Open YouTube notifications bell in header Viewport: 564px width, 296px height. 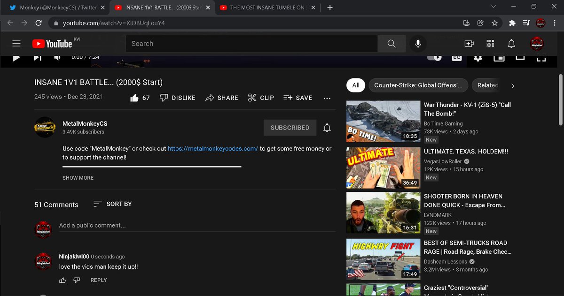(511, 44)
